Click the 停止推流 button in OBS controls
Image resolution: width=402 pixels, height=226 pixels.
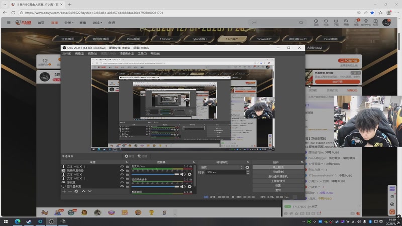(278, 167)
